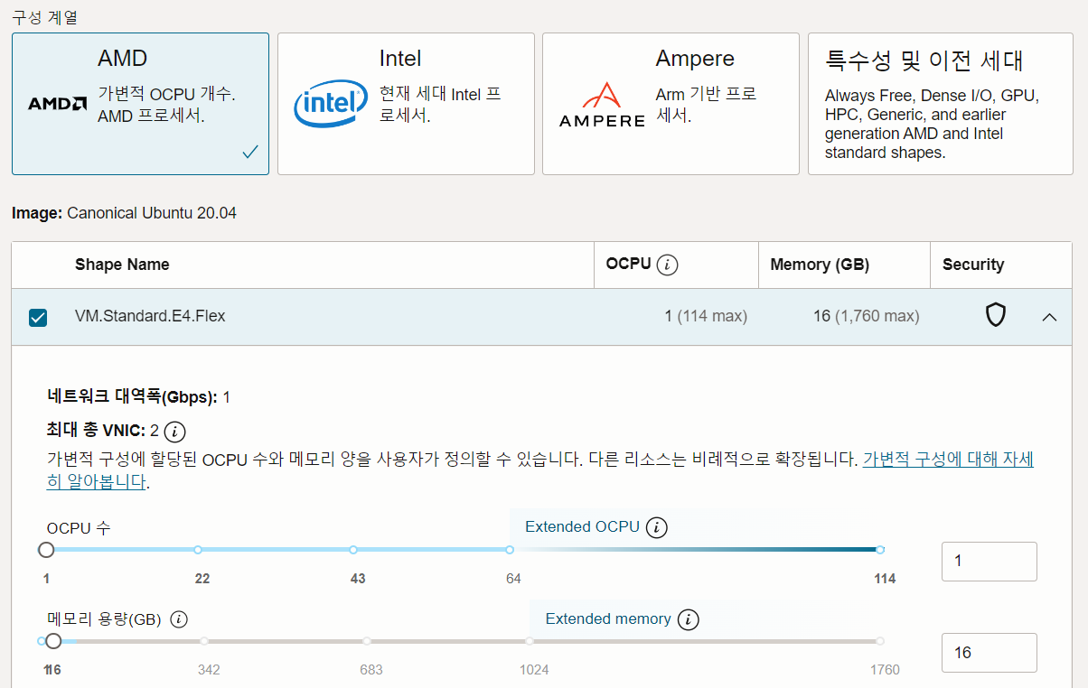Click the shield security icon for VM.Standard.E4.Flex
1088x688 pixels.
click(x=995, y=315)
